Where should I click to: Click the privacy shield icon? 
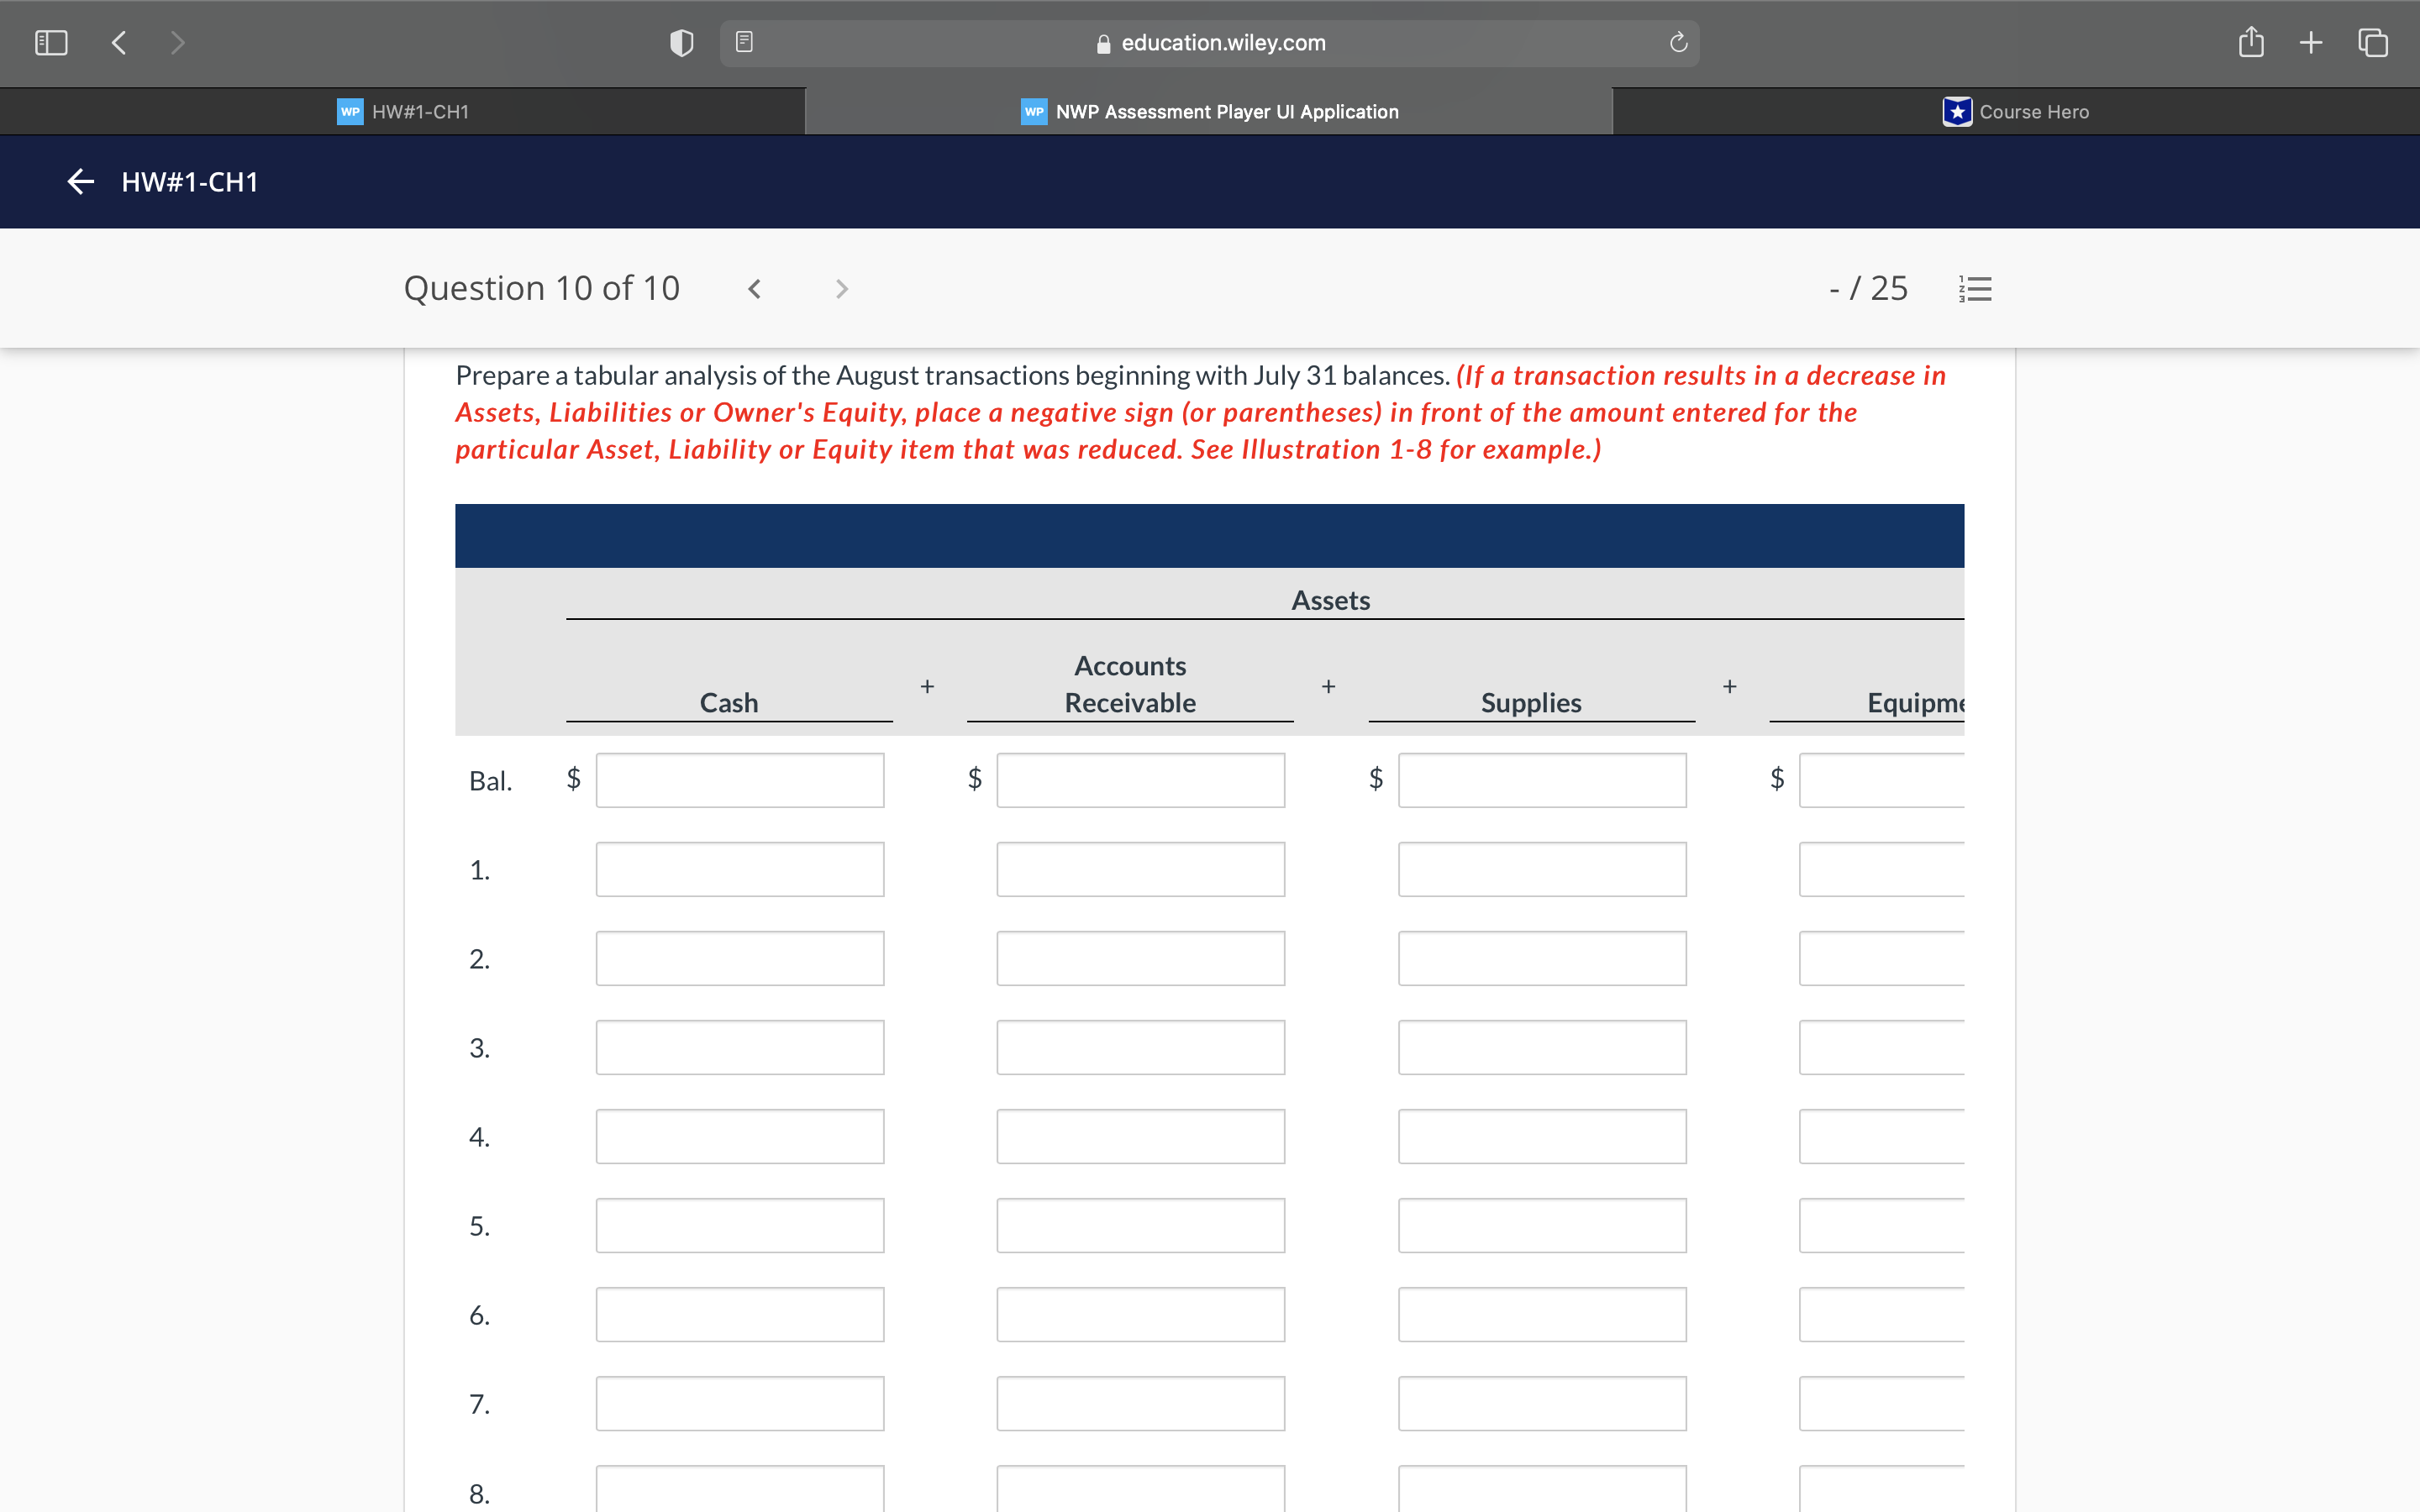681,43
